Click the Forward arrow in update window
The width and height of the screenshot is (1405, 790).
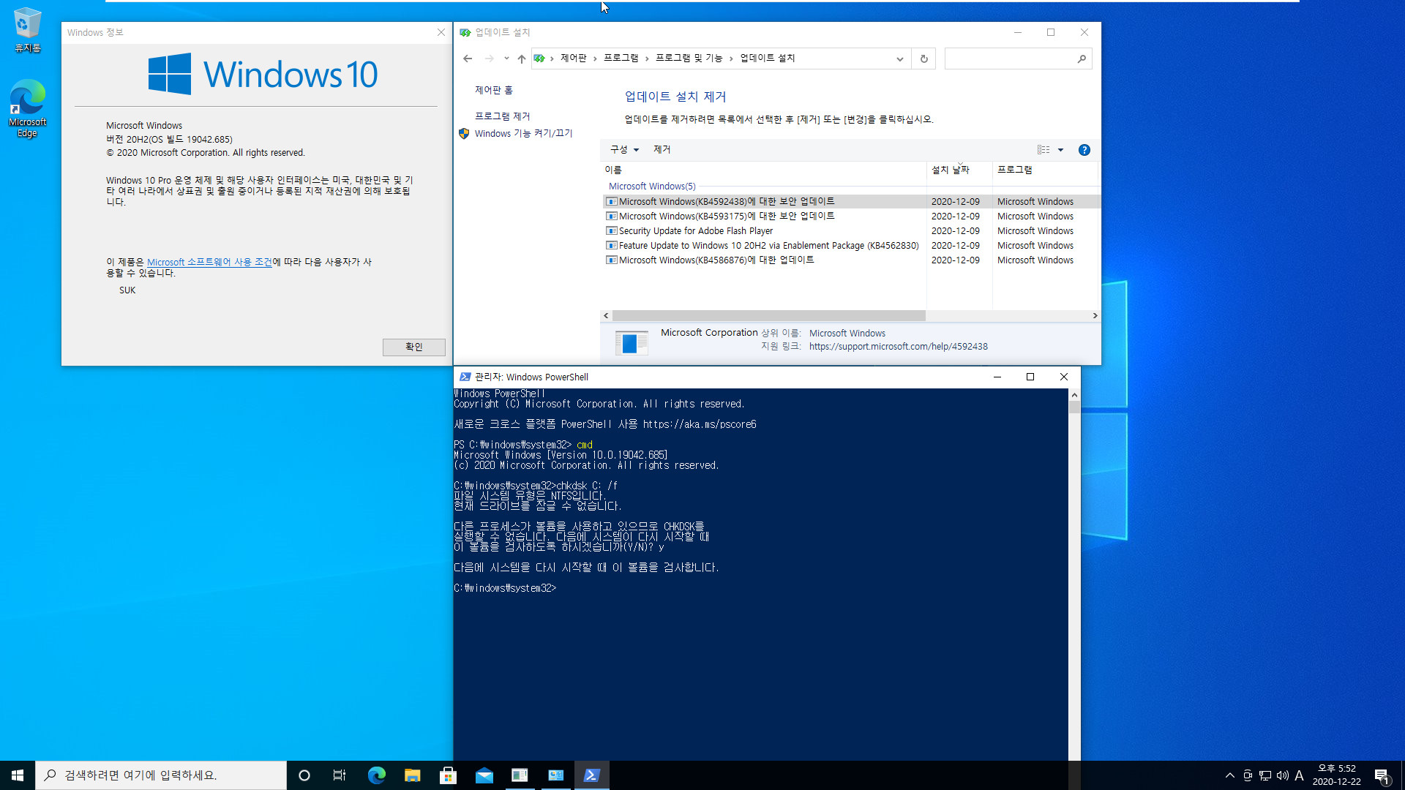[x=489, y=59]
